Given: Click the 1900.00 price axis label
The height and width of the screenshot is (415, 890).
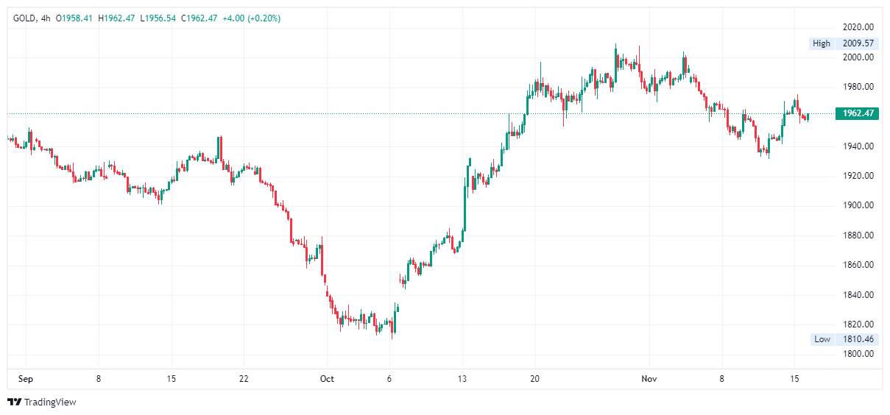Looking at the screenshot, I should [x=858, y=205].
